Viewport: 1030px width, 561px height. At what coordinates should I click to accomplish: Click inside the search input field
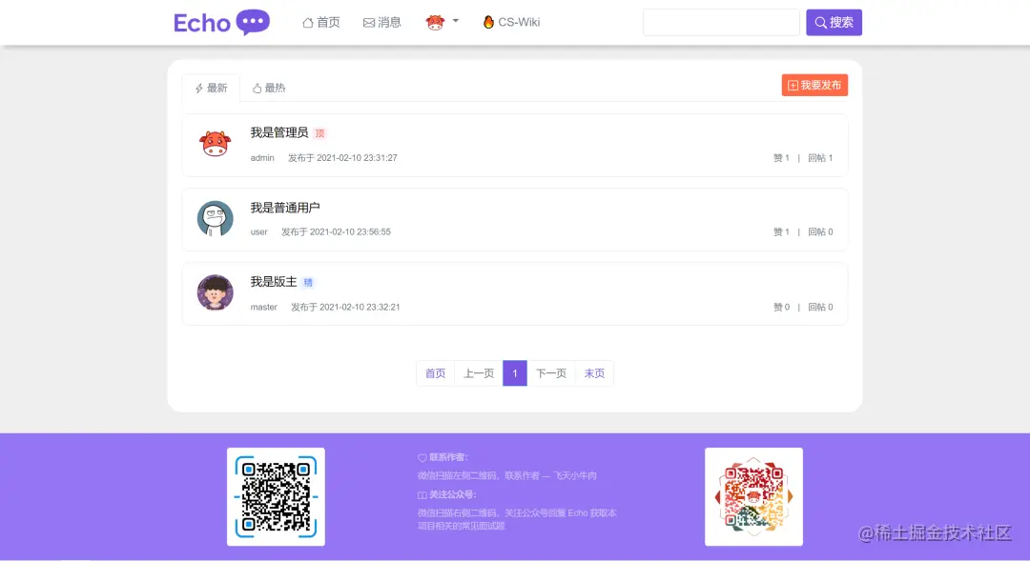(x=720, y=22)
